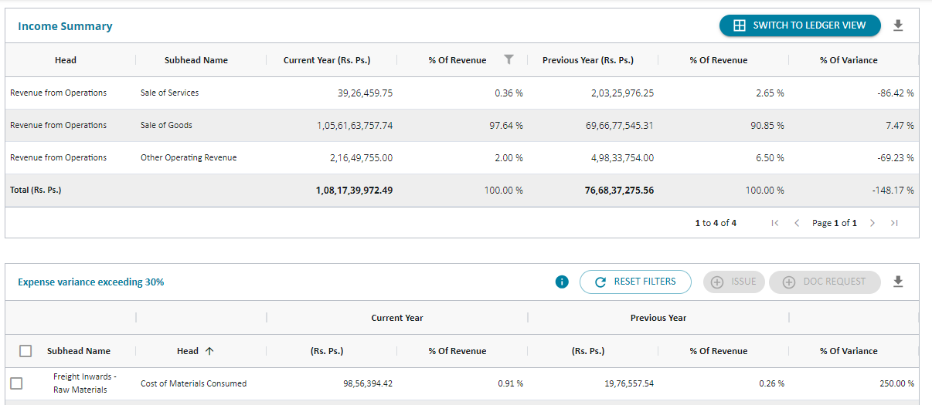Click the Doc Request button
The width and height of the screenshot is (932, 405).
pos(824,282)
